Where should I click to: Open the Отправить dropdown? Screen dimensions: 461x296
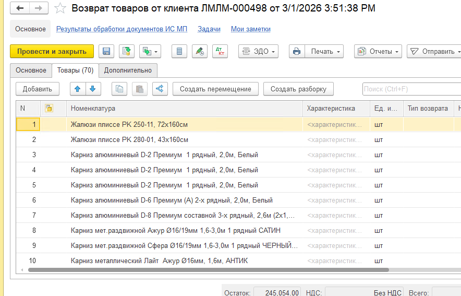(x=434, y=52)
